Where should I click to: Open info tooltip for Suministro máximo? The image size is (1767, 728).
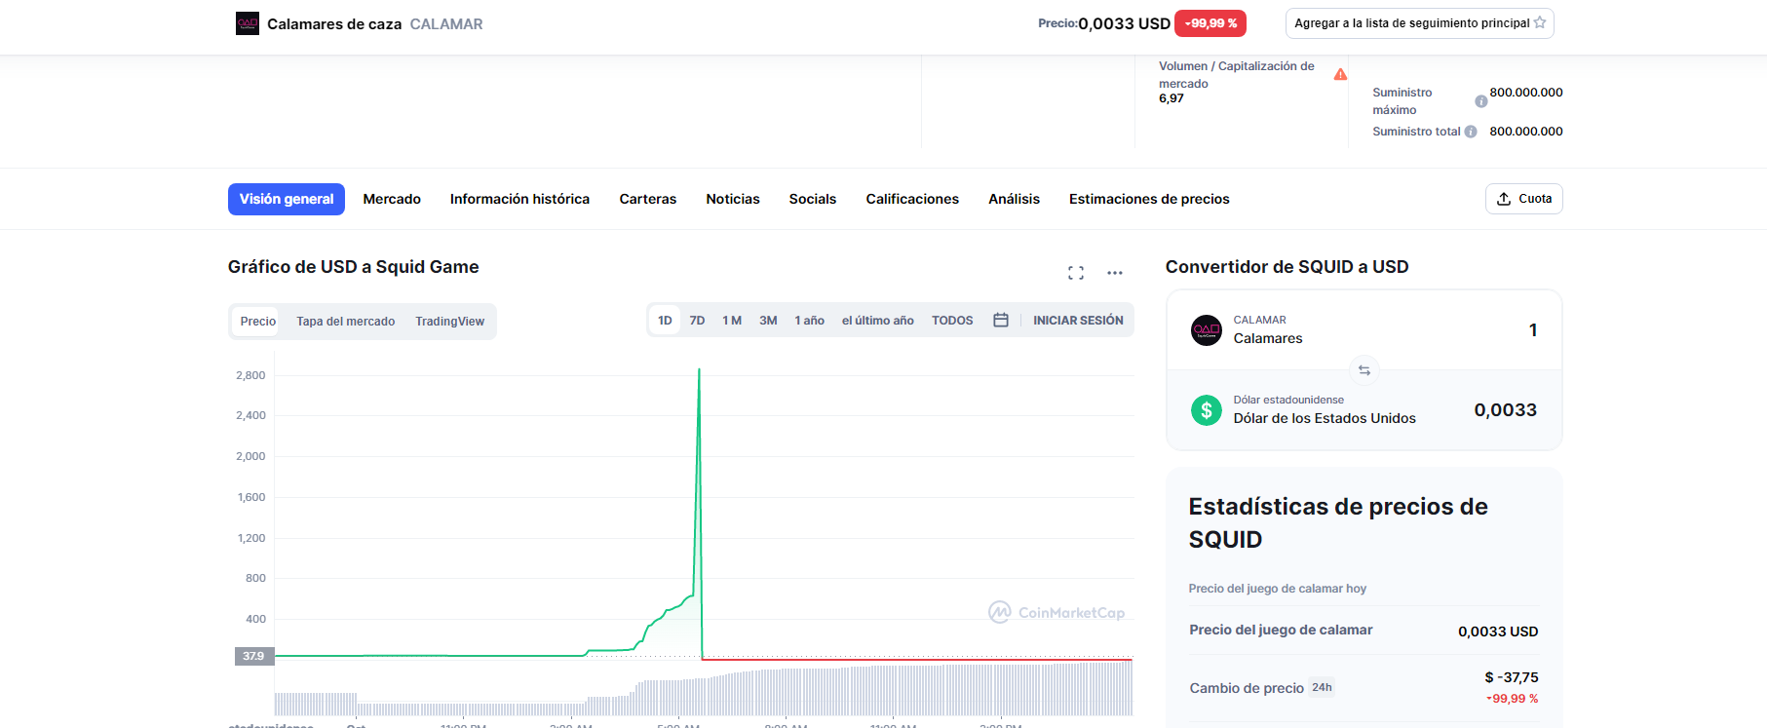(1481, 101)
